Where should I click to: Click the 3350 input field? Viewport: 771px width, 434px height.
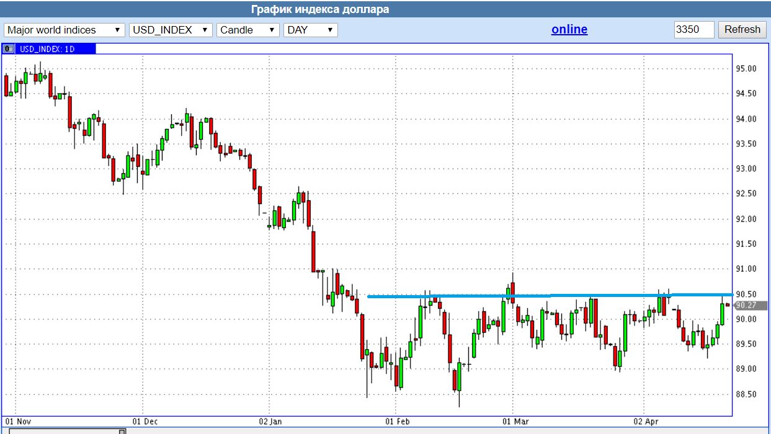(694, 30)
